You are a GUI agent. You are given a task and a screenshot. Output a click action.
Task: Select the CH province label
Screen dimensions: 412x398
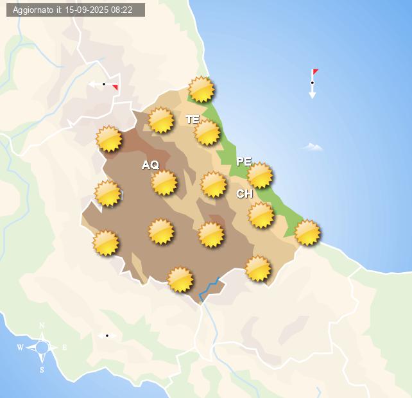coord(245,194)
